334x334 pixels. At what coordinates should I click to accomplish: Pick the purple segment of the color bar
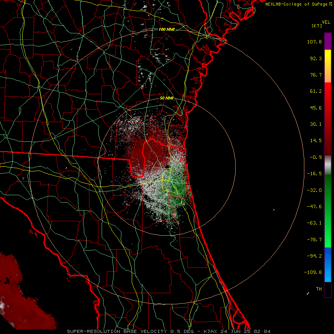tap(328, 41)
